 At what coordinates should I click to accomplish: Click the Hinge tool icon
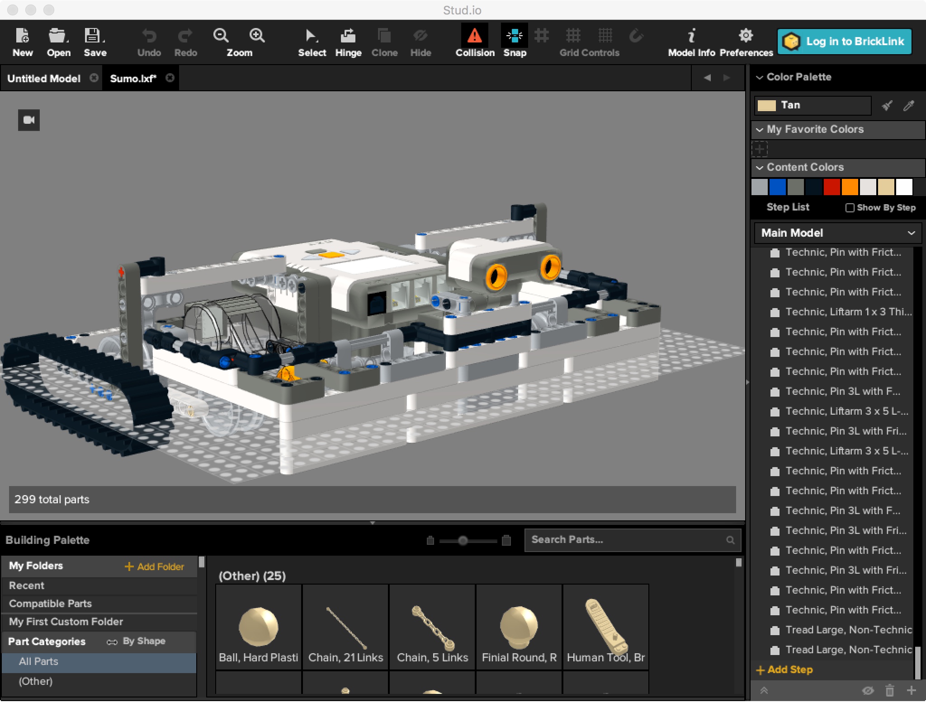(348, 36)
